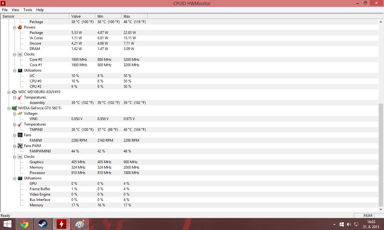The width and height of the screenshot is (384, 230).
Task: Click the volume speaker tray icon
Action: point(349,224)
